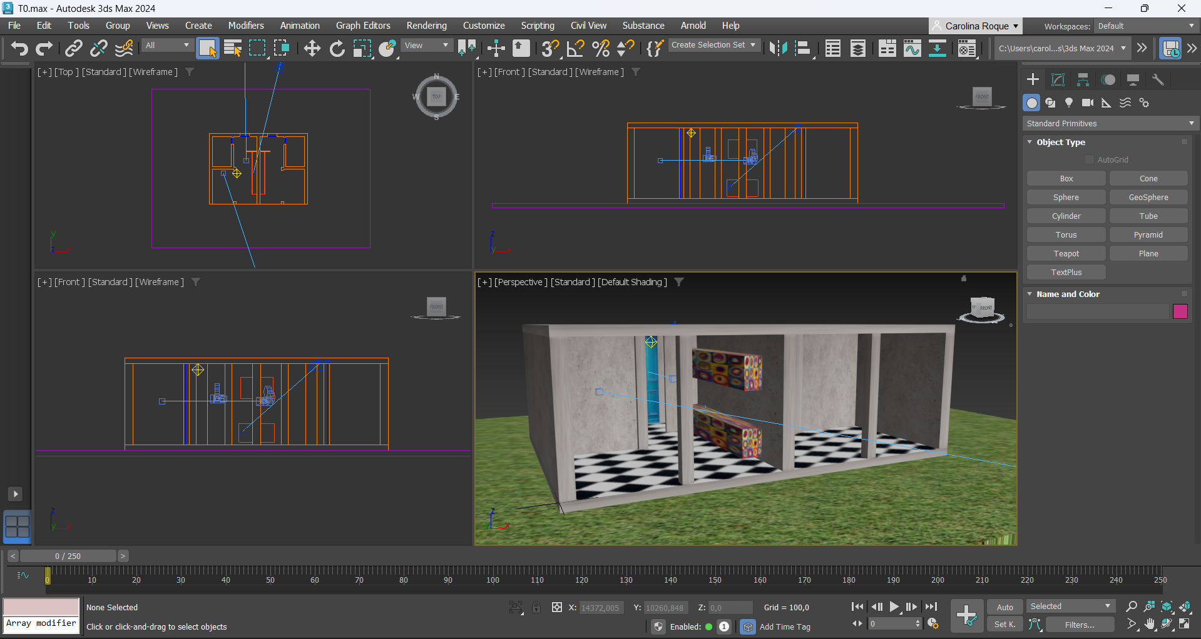Screen dimensions: 1201x639
Task: Click the Mirror tool icon
Action: tap(778, 48)
